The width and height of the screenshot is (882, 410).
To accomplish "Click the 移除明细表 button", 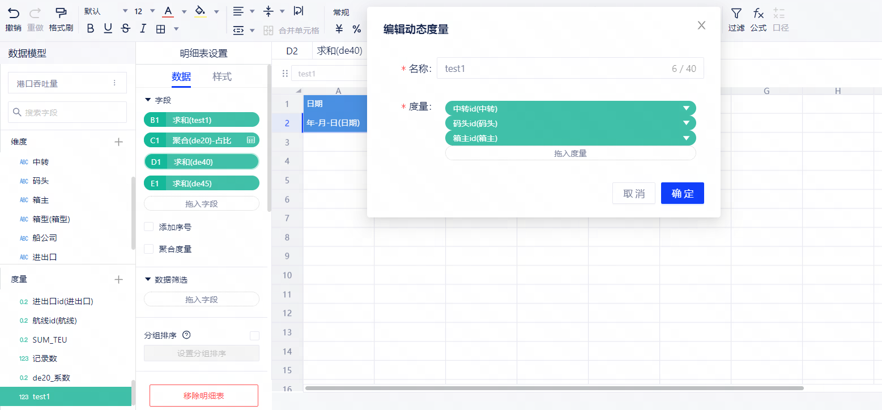I will point(203,395).
